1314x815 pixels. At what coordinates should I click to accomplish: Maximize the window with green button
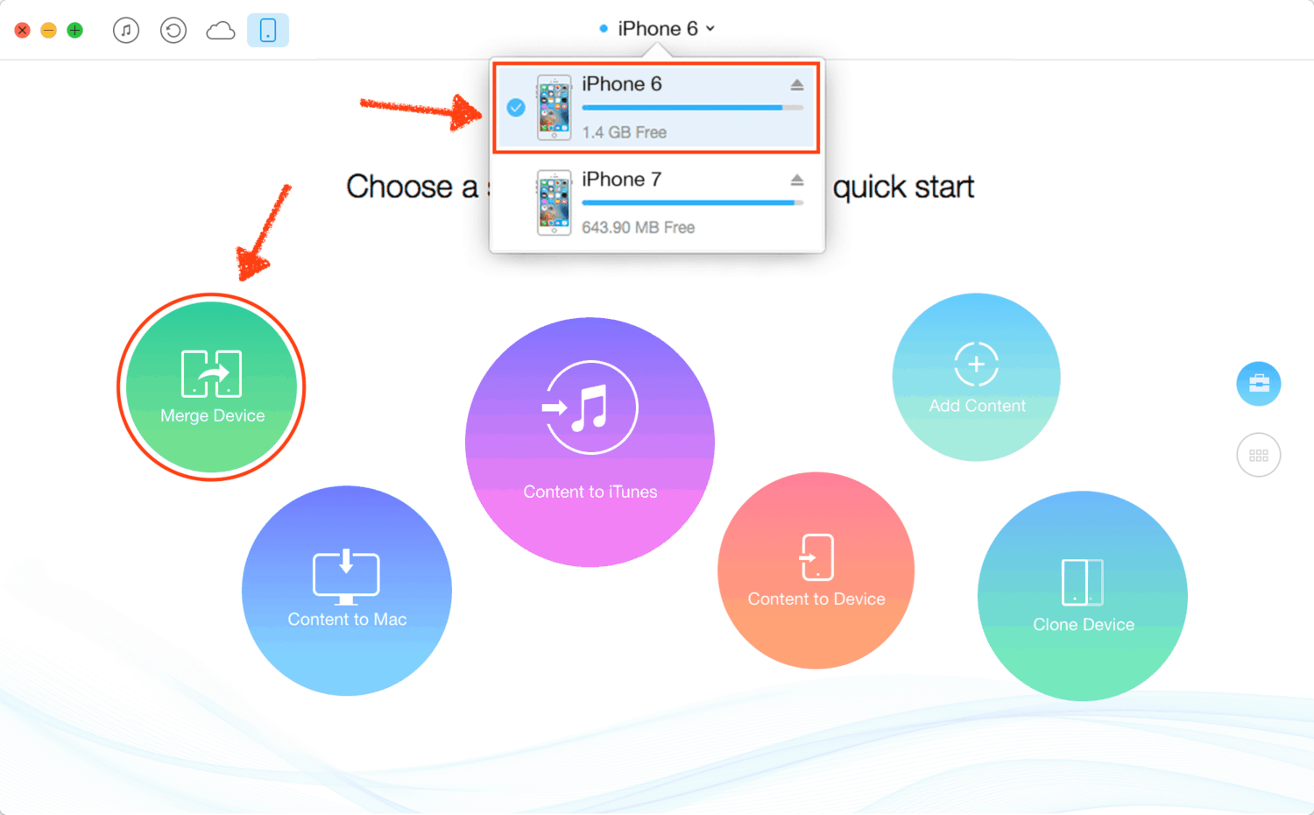click(75, 31)
